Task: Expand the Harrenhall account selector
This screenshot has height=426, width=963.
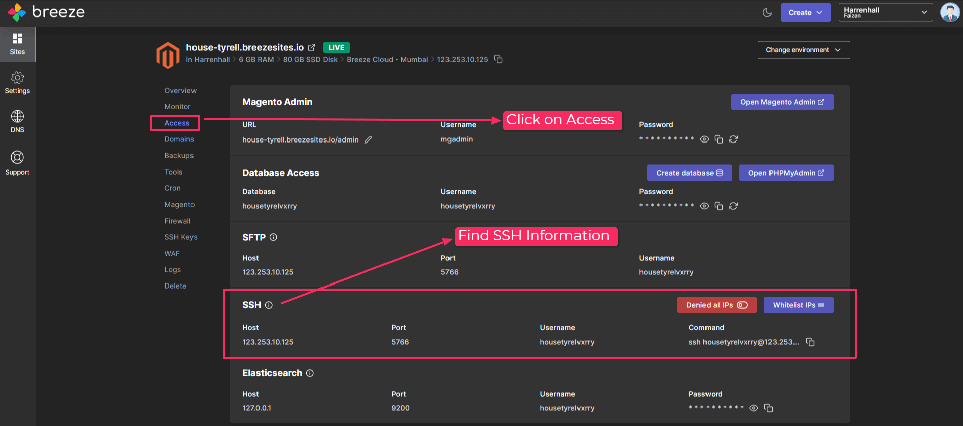Action: click(885, 12)
